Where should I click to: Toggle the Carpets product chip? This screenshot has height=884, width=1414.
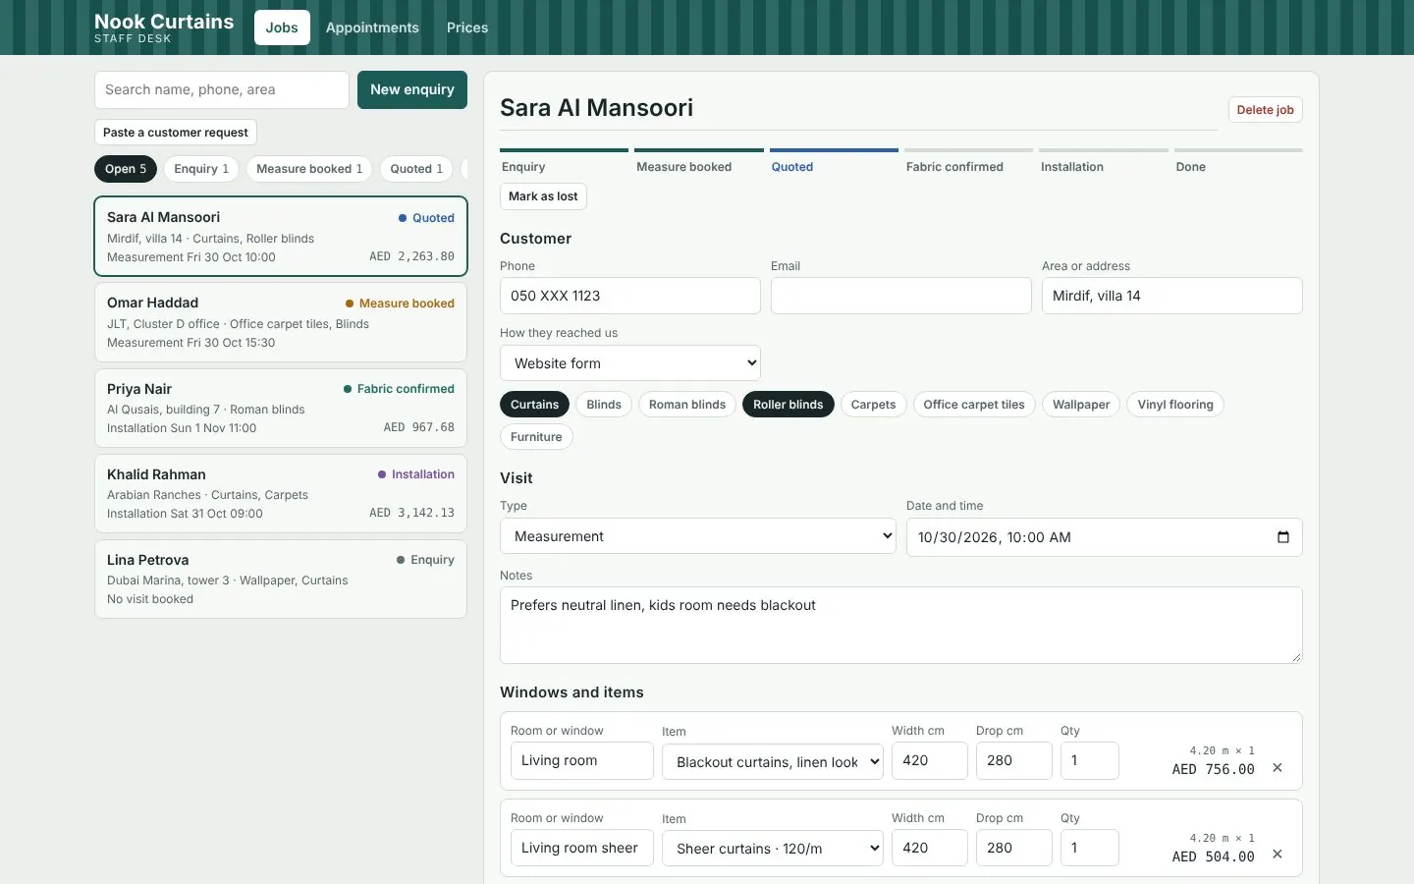coord(873,405)
